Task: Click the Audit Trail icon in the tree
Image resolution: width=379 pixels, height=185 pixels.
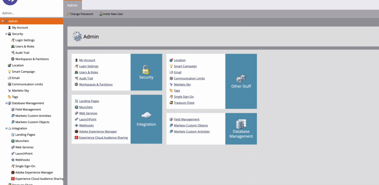Action: pyautogui.click(x=13, y=53)
